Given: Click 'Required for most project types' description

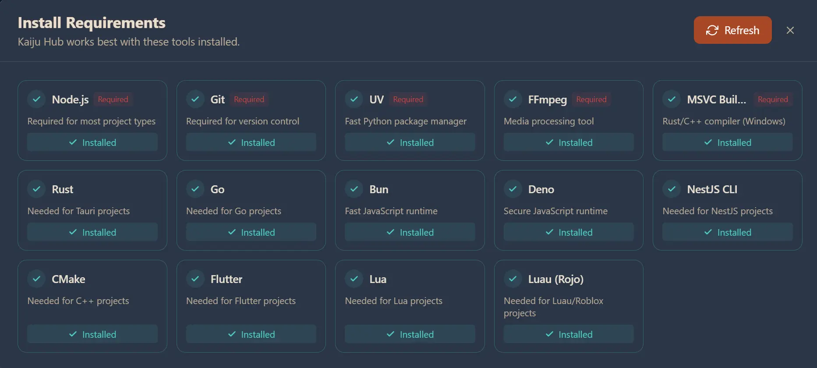Looking at the screenshot, I should [x=92, y=121].
